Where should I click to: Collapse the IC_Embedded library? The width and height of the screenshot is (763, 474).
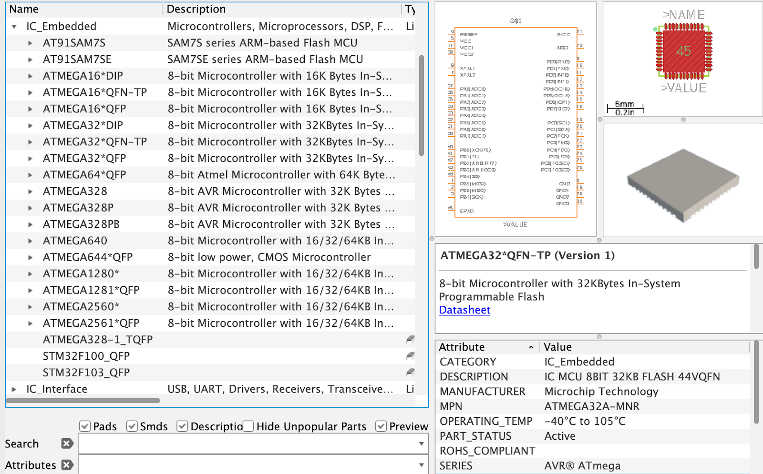(x=14, y=27)
